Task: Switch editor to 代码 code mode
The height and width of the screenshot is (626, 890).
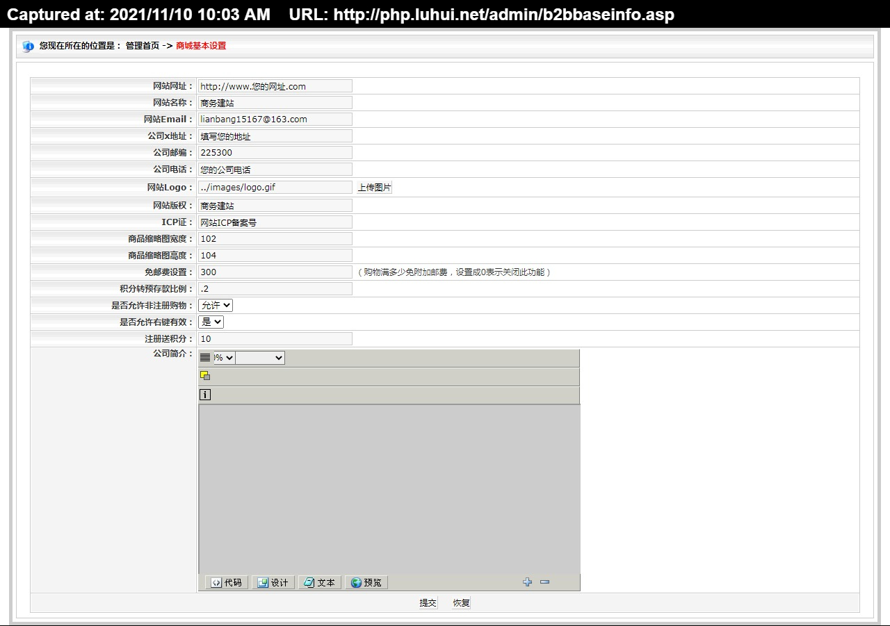Action: click(x=227, y=582)
